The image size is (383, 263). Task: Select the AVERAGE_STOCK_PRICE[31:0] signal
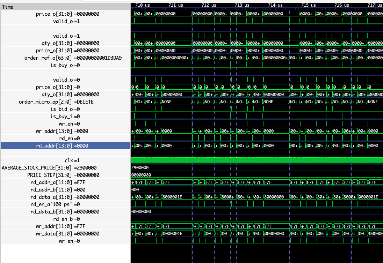pos(49,168)
